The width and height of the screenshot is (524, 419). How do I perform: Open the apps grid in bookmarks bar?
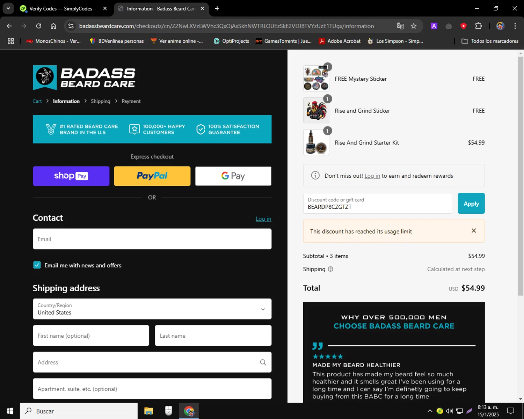coord(11,41)
